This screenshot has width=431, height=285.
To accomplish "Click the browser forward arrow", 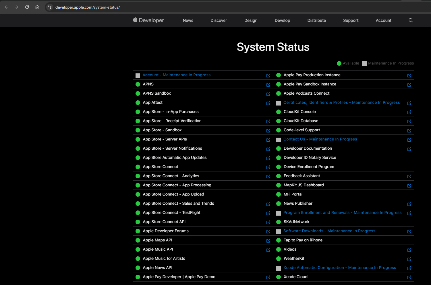I will (x=17, y=7).
